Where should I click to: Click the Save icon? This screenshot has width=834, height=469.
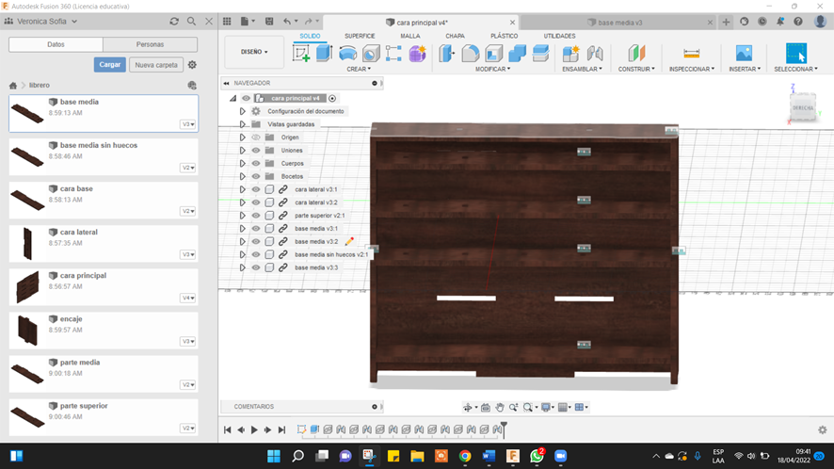coord(269,22)
